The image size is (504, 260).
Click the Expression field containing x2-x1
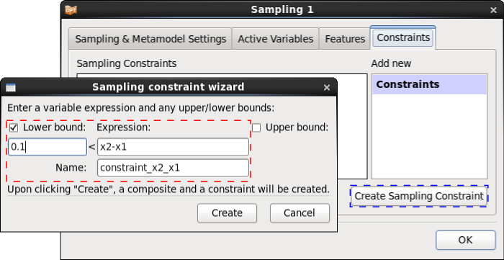(173, 147)
